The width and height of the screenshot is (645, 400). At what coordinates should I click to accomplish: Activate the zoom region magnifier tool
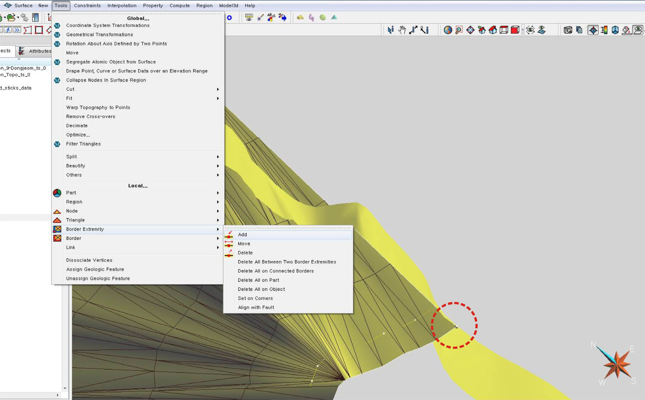coord(459,30)
